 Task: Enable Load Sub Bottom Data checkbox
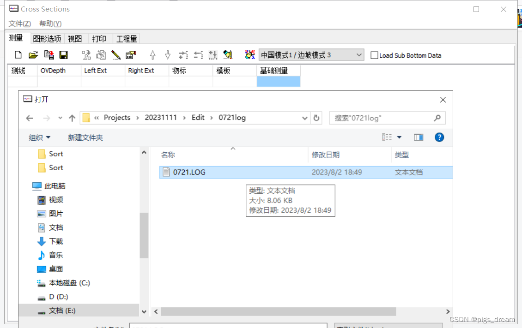tap(374, 55)
